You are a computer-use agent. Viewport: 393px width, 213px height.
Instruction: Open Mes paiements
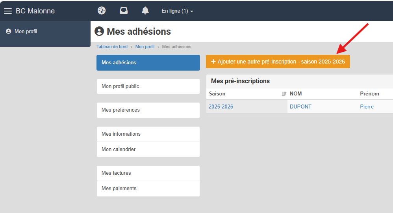click(x=148, y=189)
